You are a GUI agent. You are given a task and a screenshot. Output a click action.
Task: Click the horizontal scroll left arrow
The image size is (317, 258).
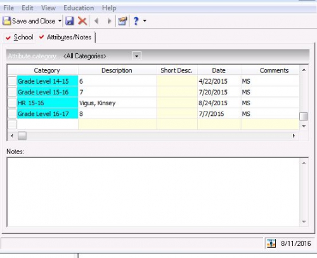tap(12, 136)
